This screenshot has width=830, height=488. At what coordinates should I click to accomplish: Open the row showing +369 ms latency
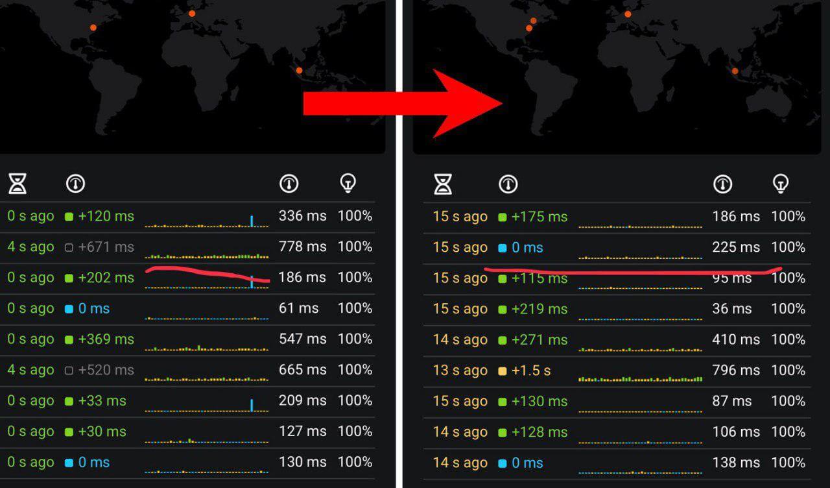106,339
